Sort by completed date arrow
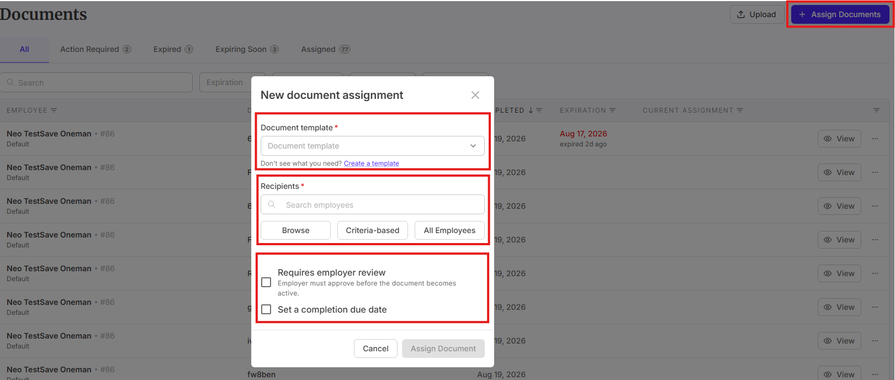 [531, 110]
